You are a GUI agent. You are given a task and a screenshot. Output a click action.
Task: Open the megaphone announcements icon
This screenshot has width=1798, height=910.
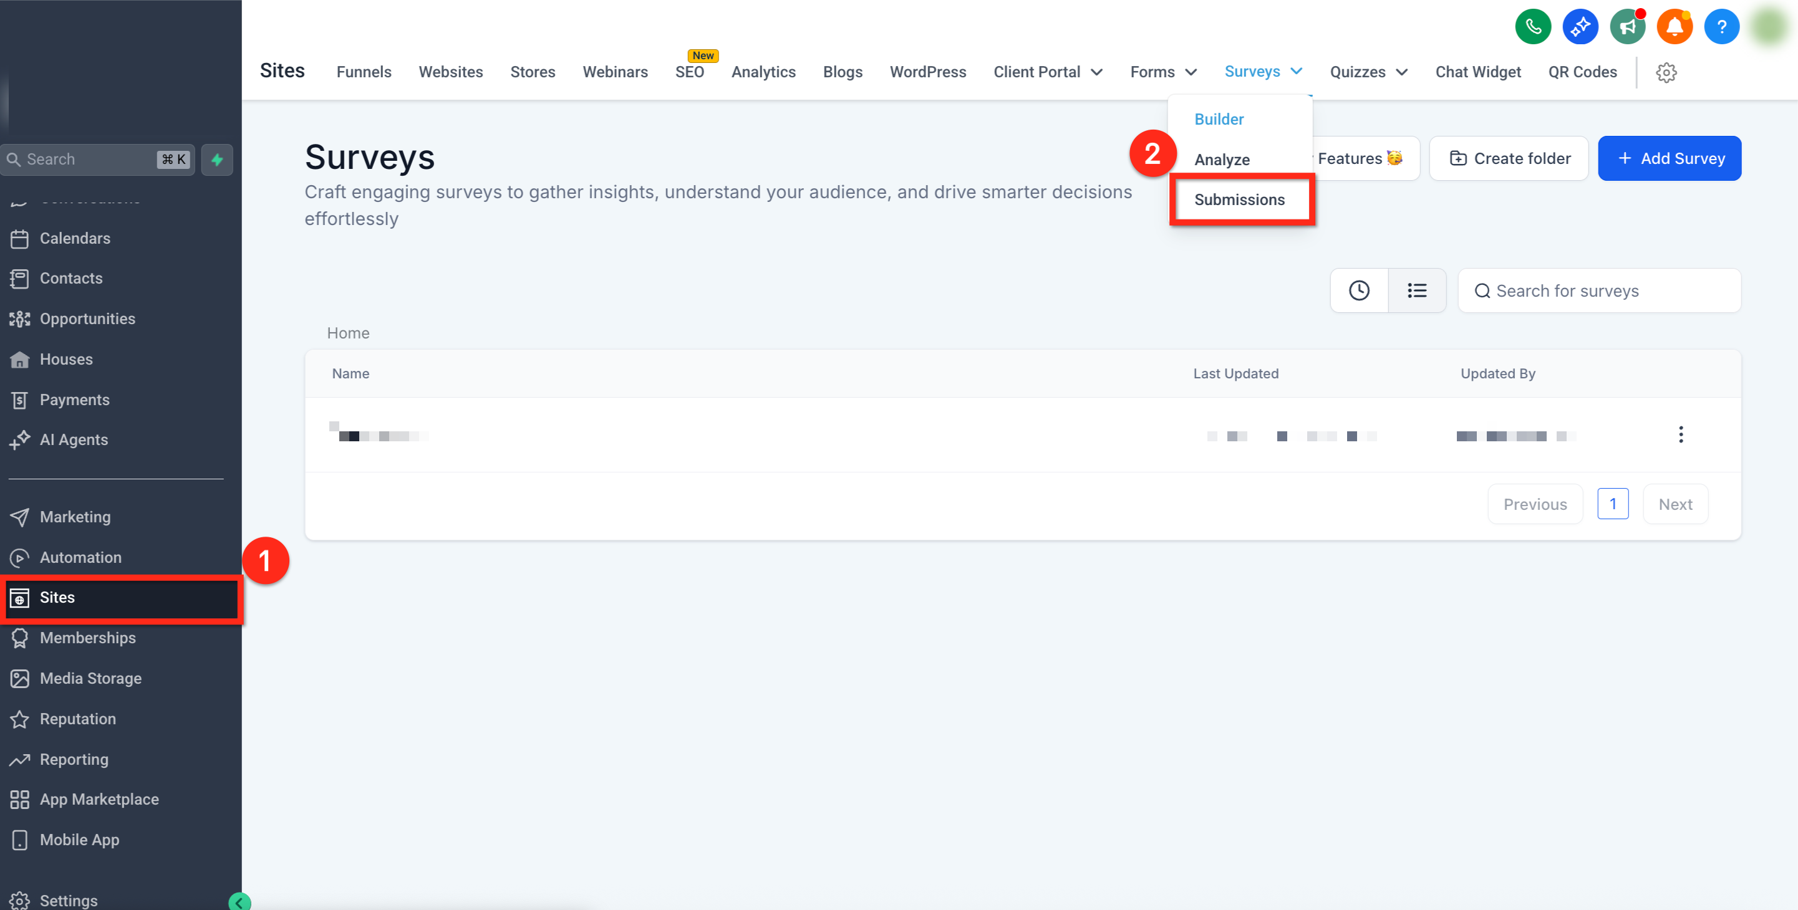tap(1628, 27)
